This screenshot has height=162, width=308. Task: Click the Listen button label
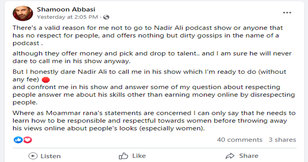click(51, 156)
